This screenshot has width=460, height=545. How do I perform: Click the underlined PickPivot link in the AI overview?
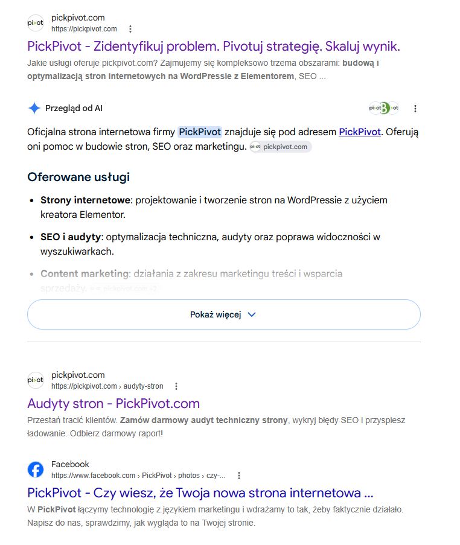click(x=360, y=132)
